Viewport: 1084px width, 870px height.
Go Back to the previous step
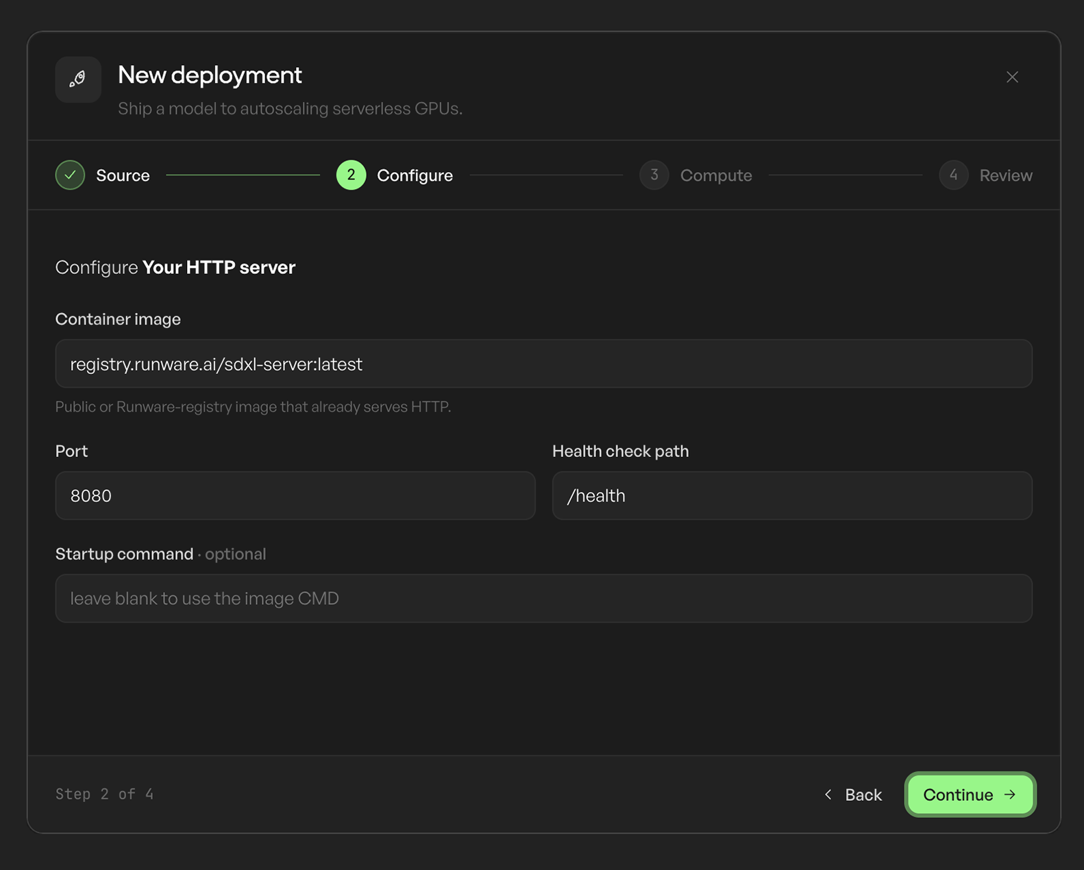coord(853,795)
